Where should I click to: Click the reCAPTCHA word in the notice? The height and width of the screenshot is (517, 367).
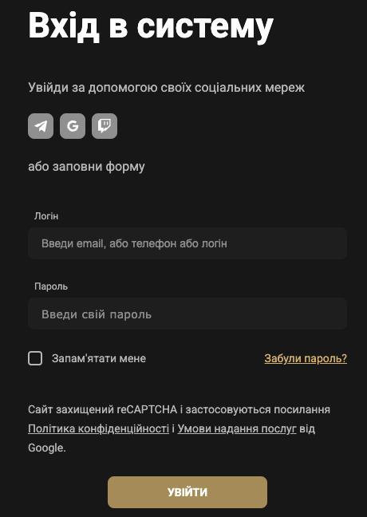tap(147, 409)
